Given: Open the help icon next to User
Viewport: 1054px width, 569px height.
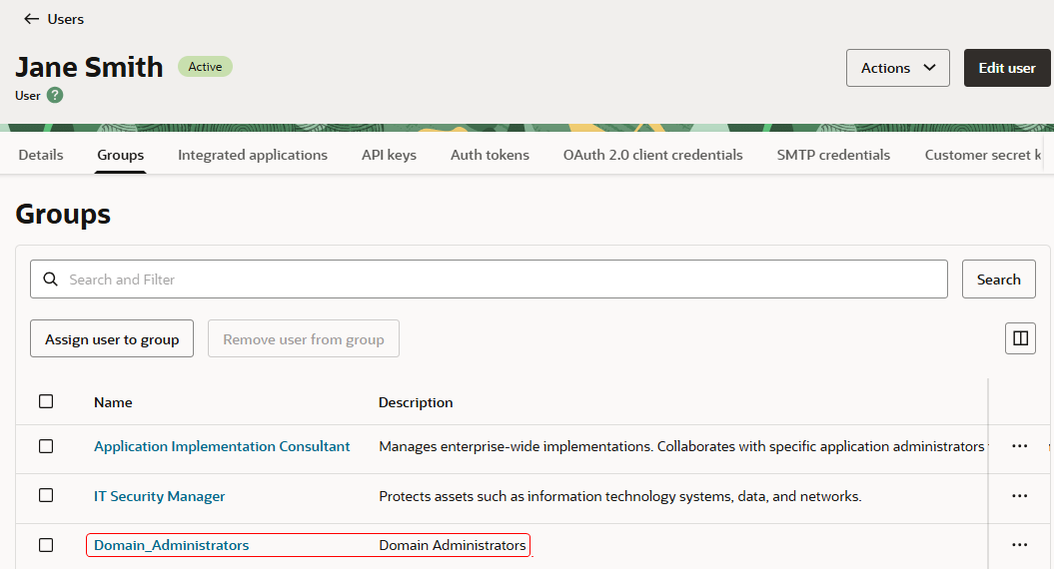Looking at the screenshot, I should pyautogui.click(x=55, y=96).
